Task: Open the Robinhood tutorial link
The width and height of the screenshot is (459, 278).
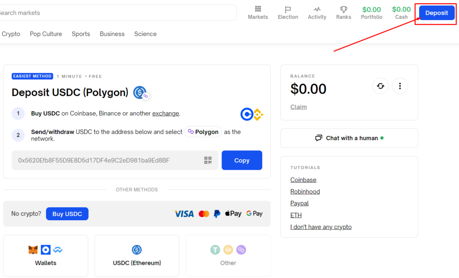Action: coord(305,191)
